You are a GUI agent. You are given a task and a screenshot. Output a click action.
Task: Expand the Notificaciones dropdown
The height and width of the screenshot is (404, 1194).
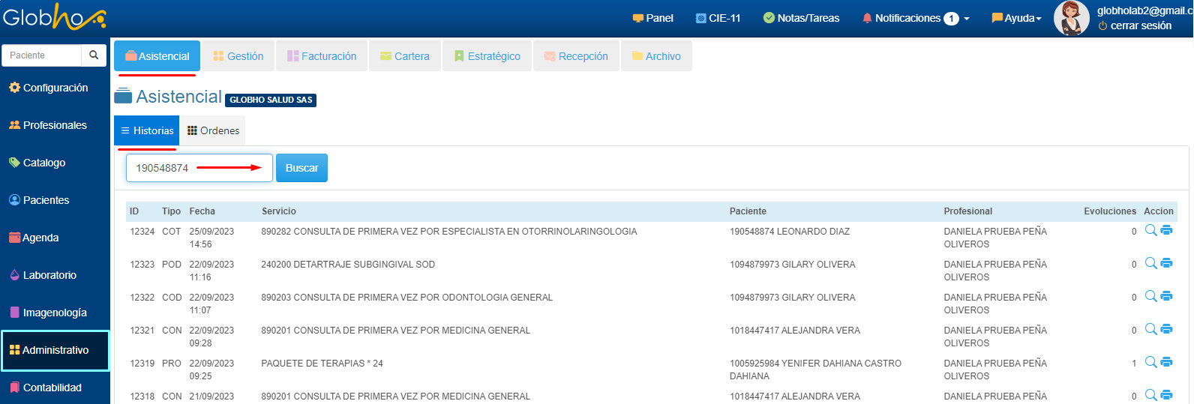(x=915, y=18)
